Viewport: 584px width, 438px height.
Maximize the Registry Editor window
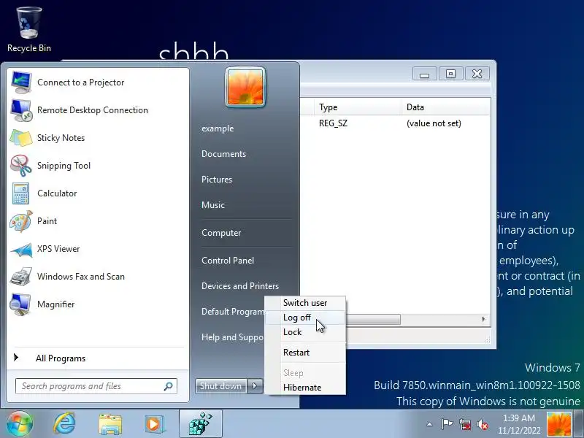(450, 74)
